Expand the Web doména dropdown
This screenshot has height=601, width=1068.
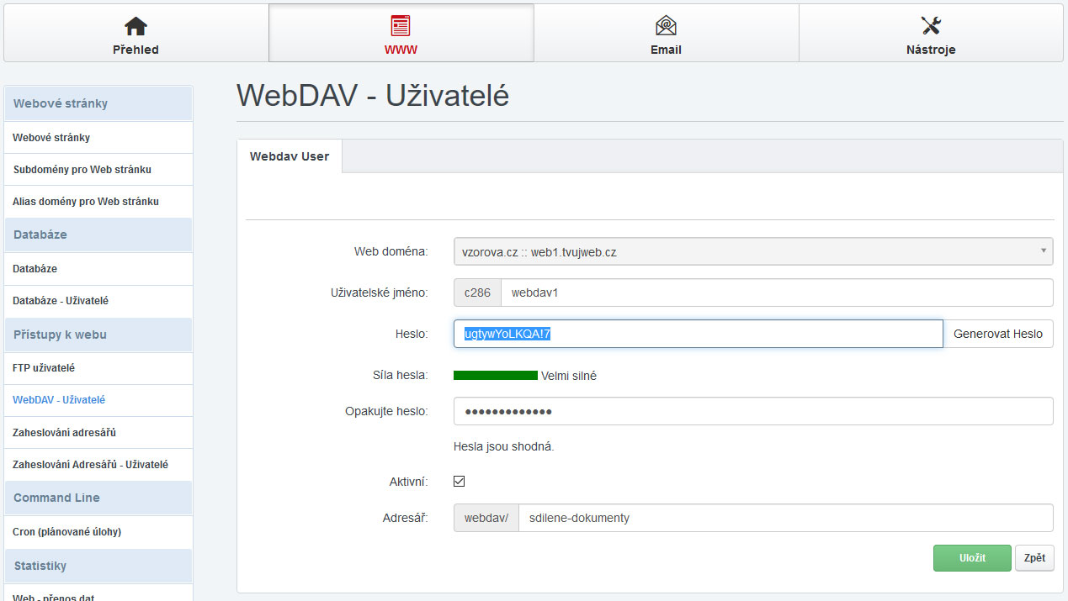[752, 251]
